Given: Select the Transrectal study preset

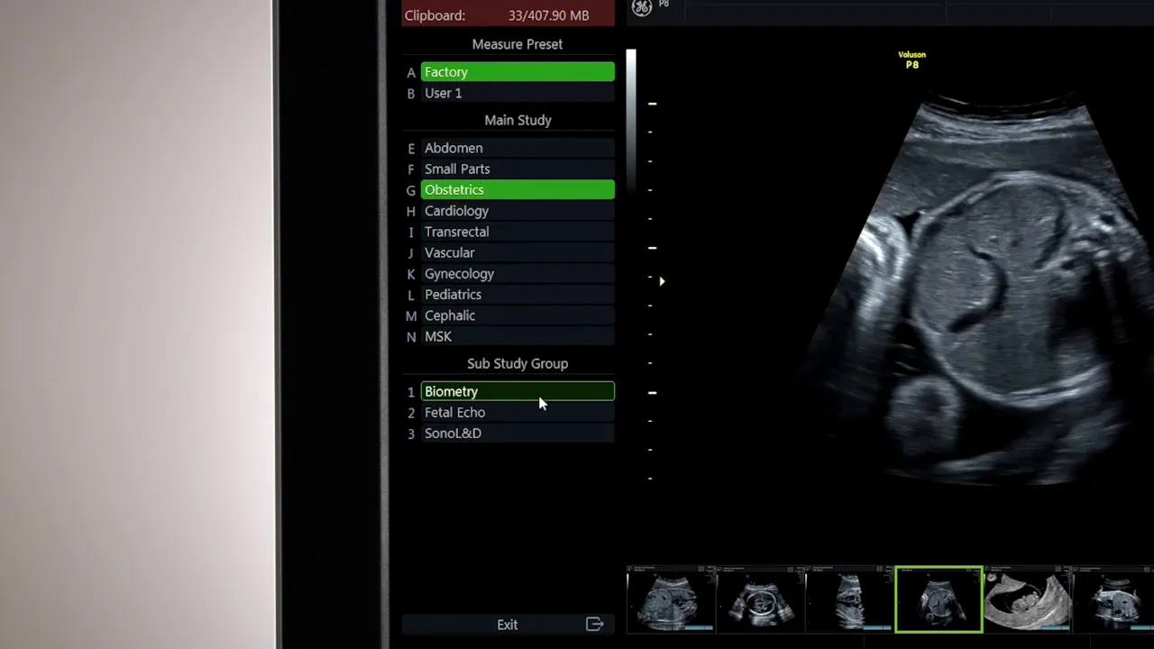Looking at the screenshot, I should [x=517, y=232].
